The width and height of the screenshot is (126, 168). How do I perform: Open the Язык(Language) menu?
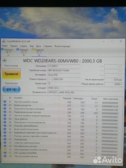click(x=63, y=46)
